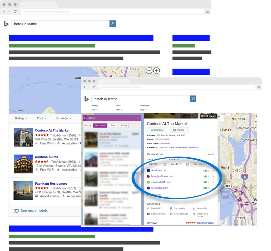
Task: Click See more hotels link
Action: [34, 210]
